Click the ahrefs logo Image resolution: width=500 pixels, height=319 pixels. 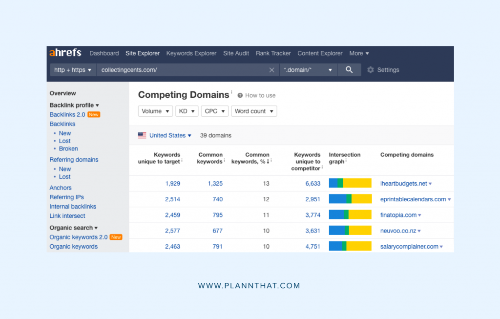click(x=65, y=53)
